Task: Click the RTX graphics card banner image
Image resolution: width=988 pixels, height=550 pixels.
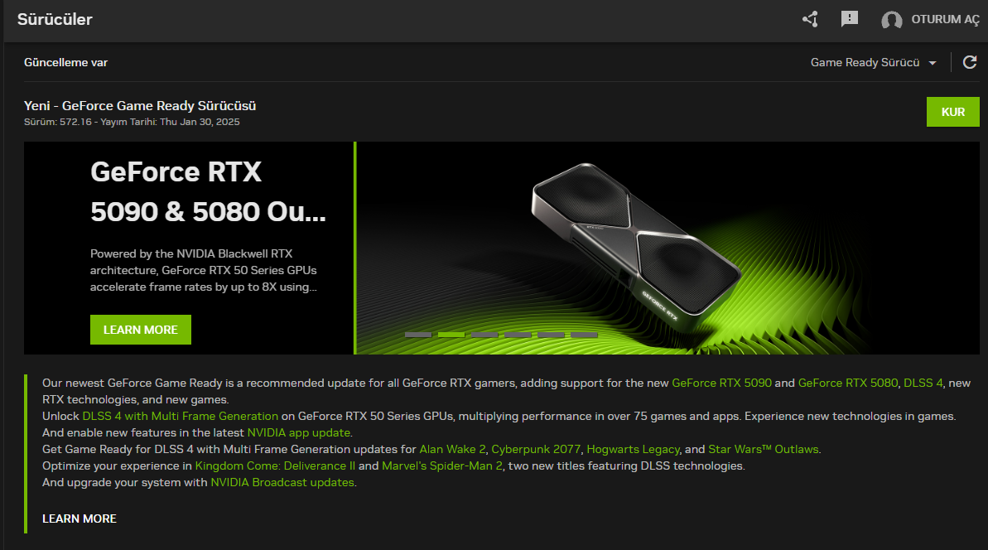Action: [x=668, y=248]
